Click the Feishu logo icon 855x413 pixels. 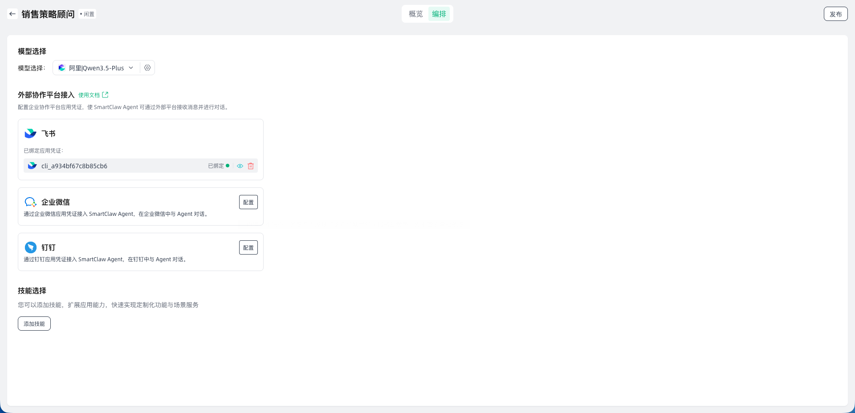(x=30, y=134)
